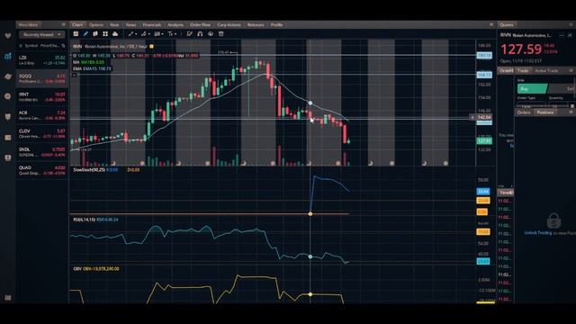Click the green Buy button
Screen dimensions: 576x324
533,88
